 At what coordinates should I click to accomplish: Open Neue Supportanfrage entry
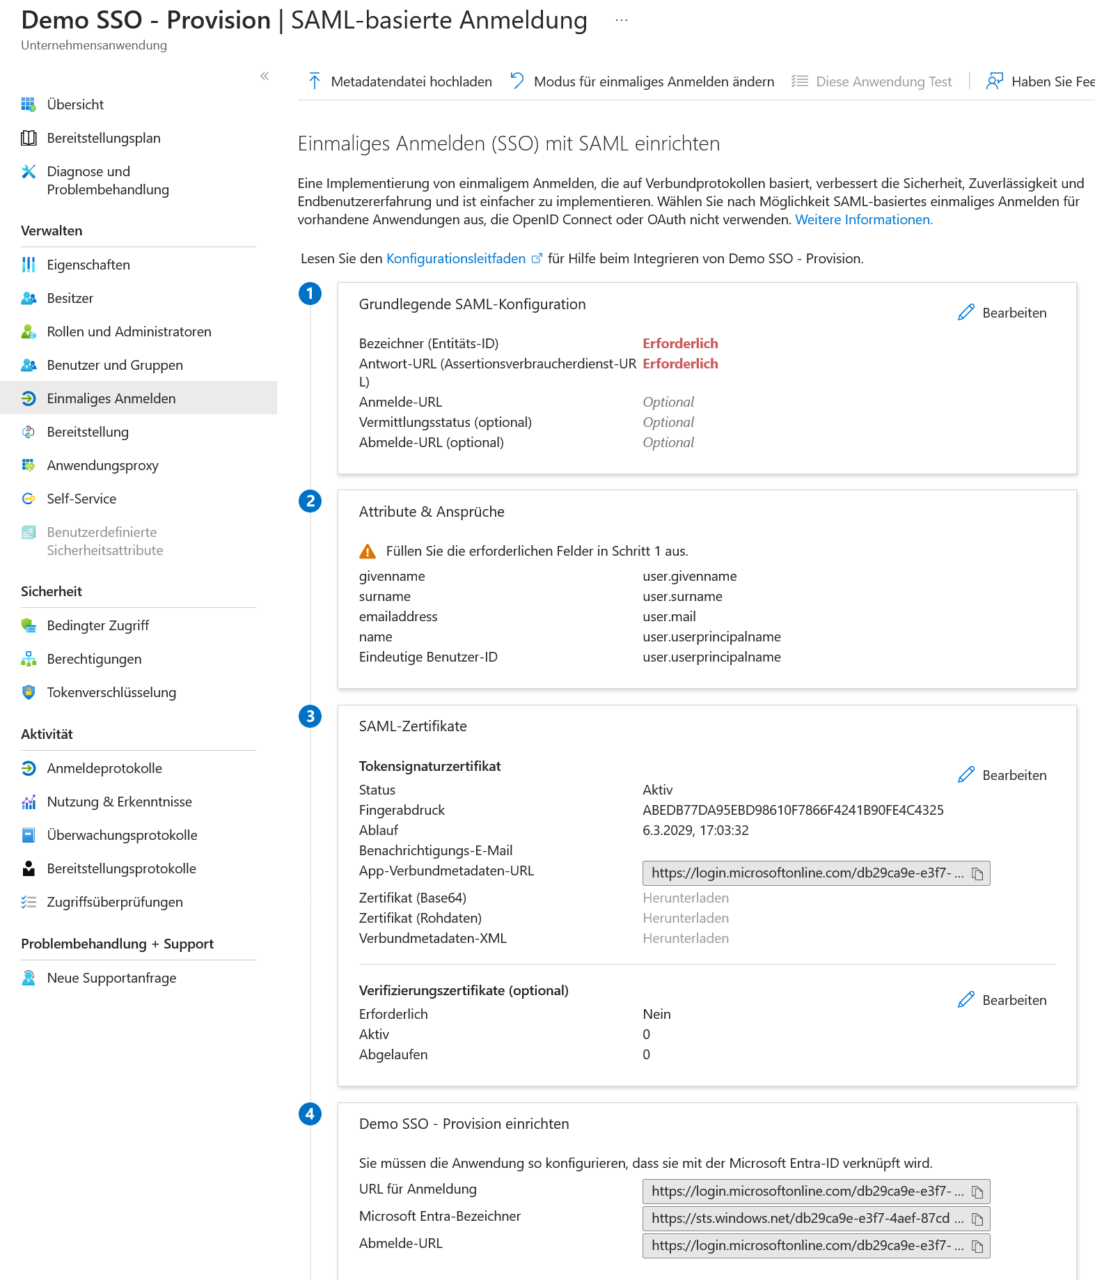click(139, 978)
